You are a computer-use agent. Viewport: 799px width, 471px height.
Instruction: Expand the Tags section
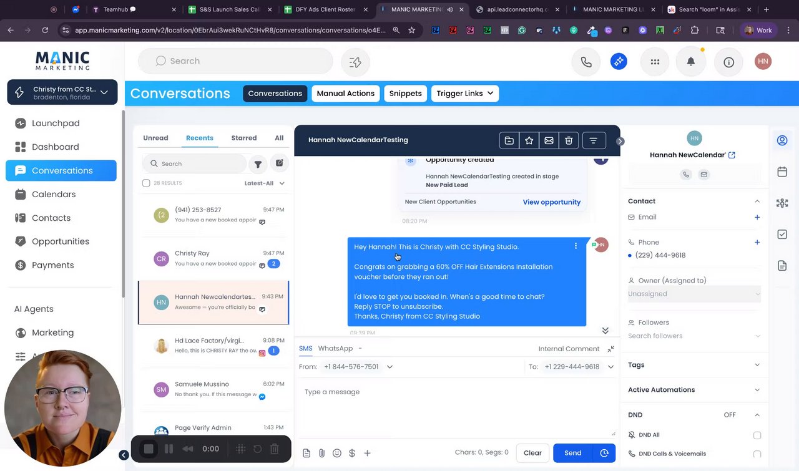coord(694,365)
